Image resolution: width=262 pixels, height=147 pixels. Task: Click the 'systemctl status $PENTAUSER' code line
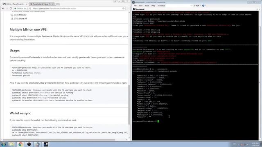(x=43, y=93)
